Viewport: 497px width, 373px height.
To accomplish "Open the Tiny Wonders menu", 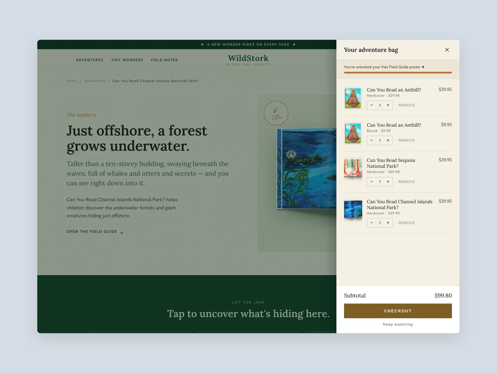I will (127, 60).
